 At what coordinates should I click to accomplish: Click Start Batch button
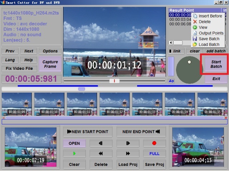pyautogui.click(x=216, y=64)
